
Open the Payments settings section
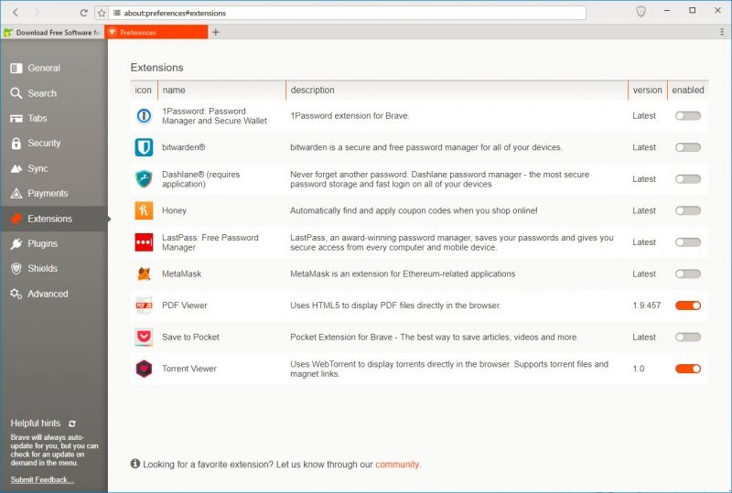point(47,194)
